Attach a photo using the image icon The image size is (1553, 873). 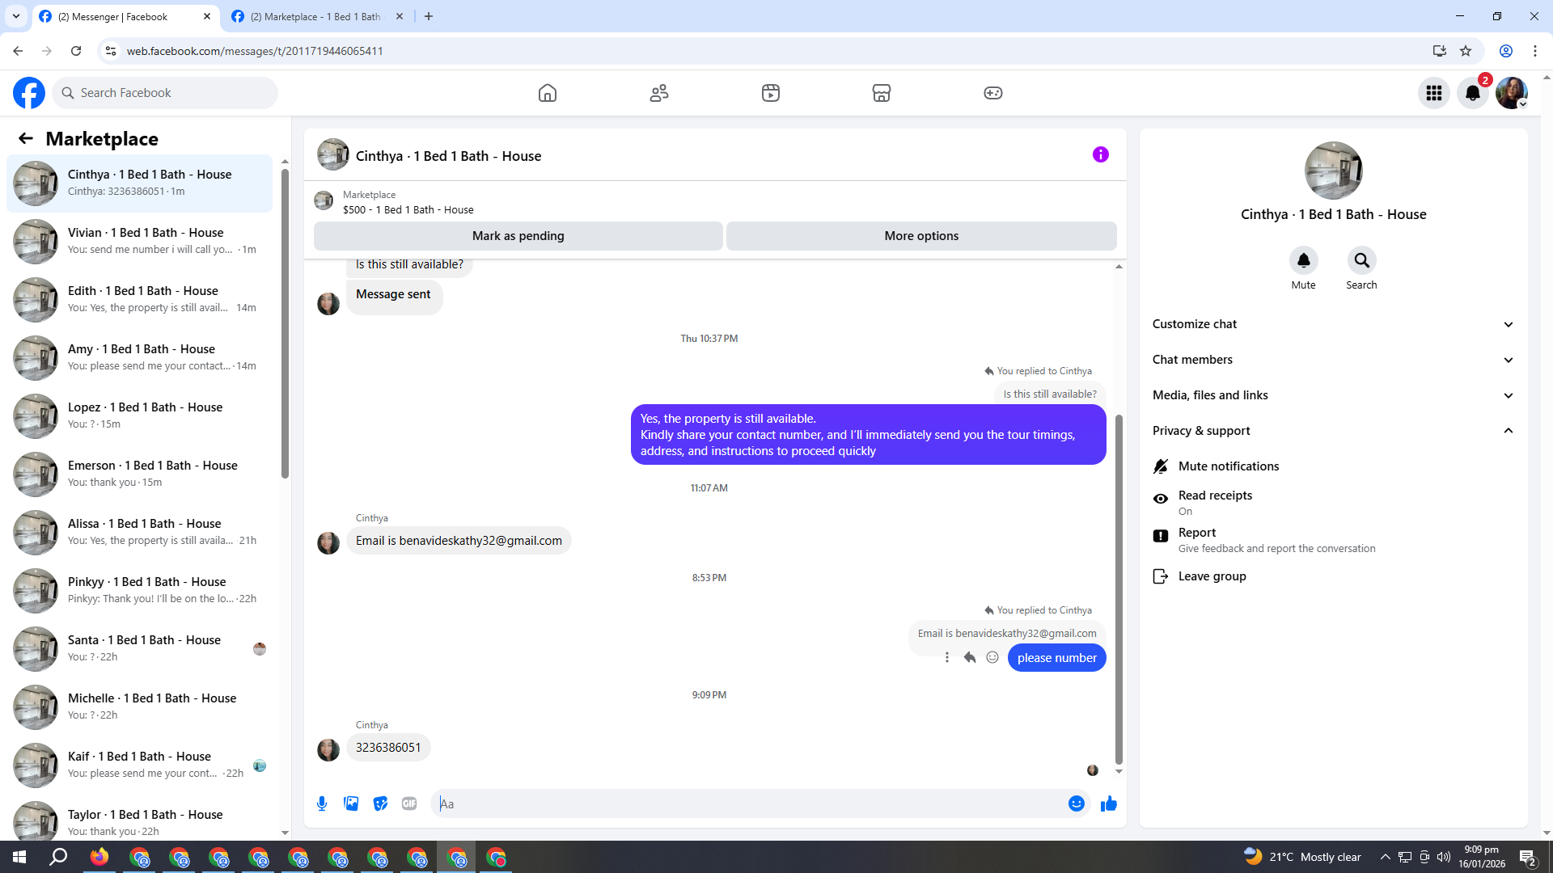tap(351, 803)
